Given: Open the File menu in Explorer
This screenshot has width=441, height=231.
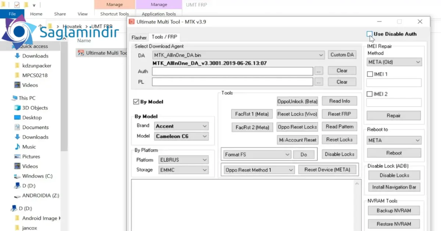Looking at the screenshot, I should click(12, 14).
